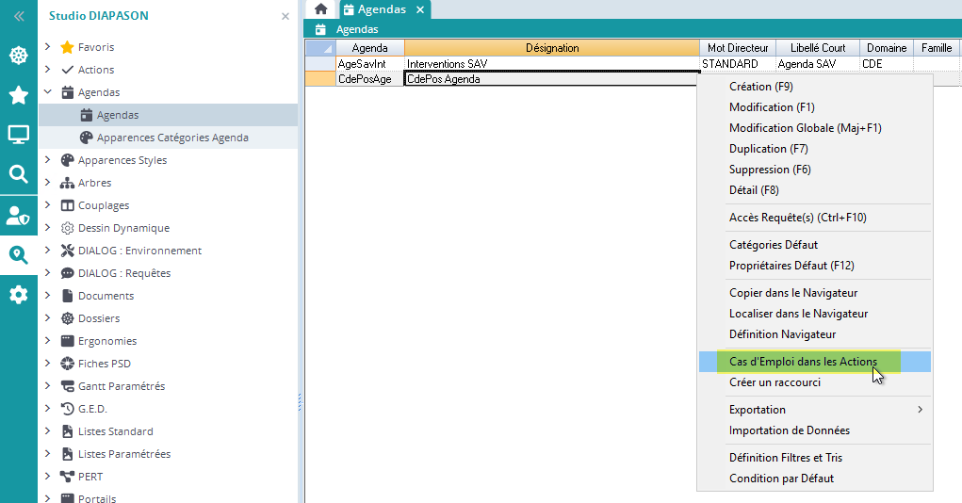Select Suppression (F6) menu entry
This screenshot has width=962, height=503.
tap(770, 170)
